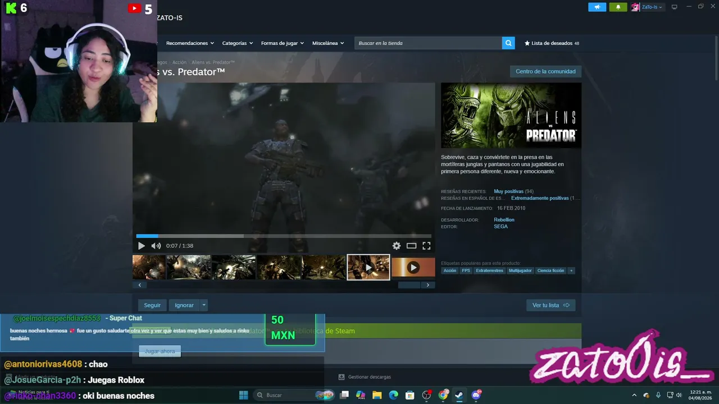Click the Ignorar button
719x404 pixels.
(184, 305)
